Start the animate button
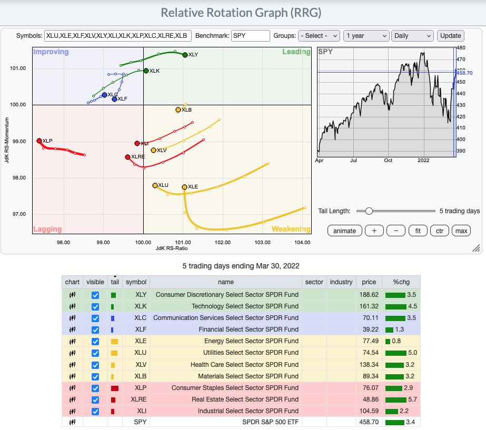The width and height of the screenshot is (486, 430). (344, 231)
